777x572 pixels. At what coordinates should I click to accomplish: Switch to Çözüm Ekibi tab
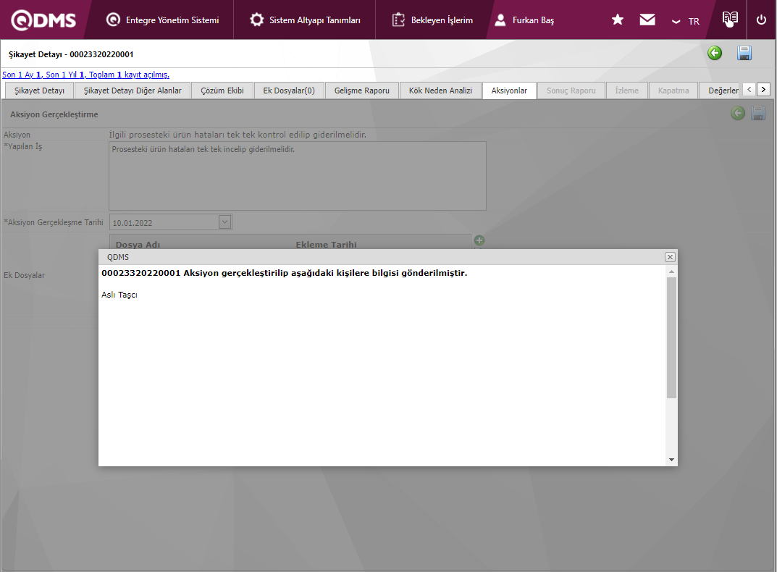pos(222,91)
